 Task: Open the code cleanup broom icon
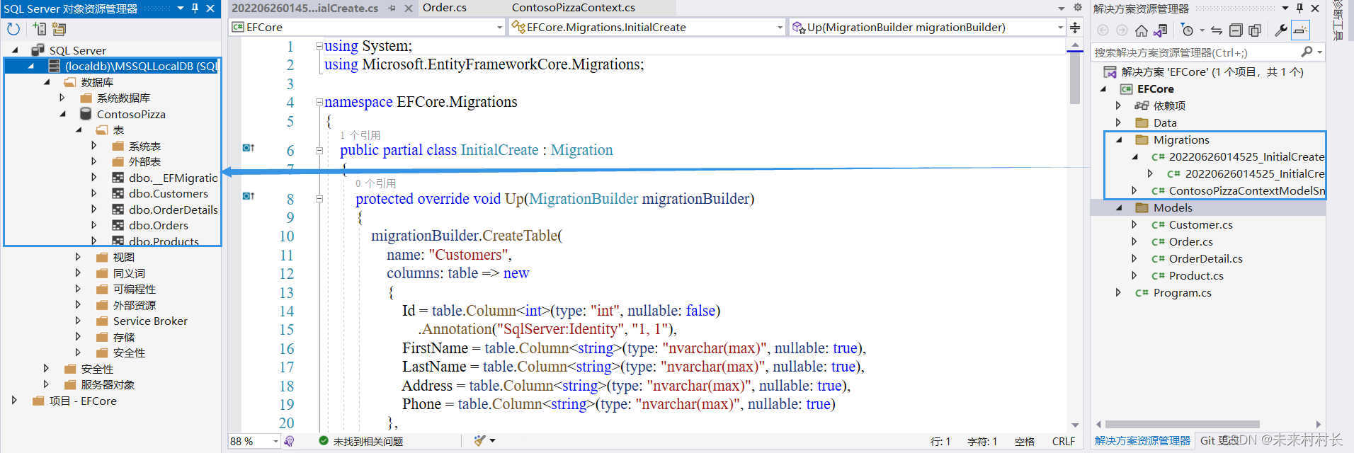click(x=480, y=440)
